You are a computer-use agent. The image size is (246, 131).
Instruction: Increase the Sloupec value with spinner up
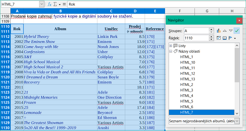211,29
